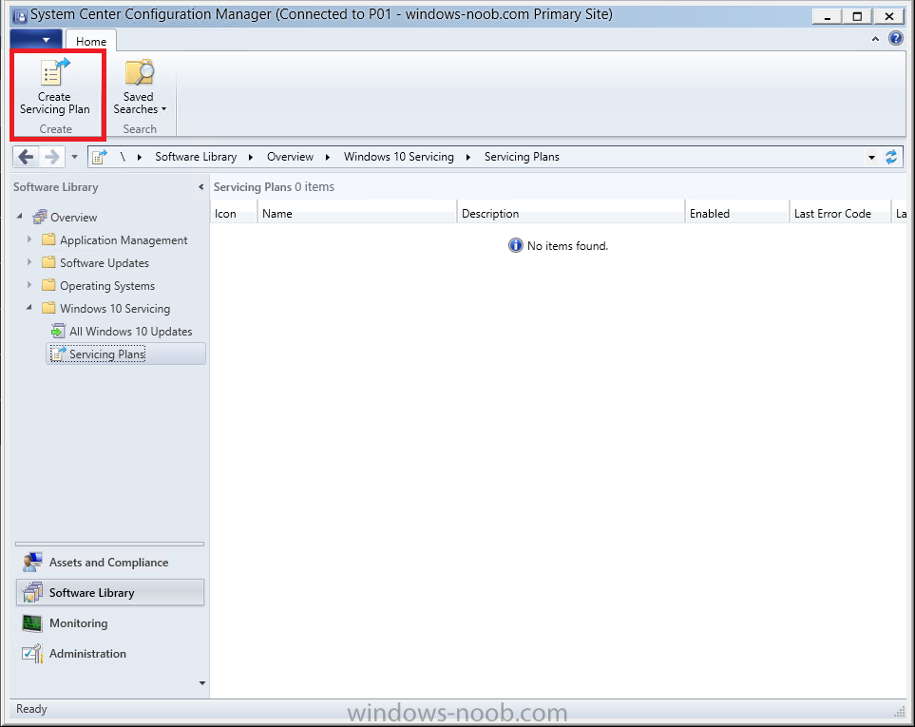The width and height of the screenshot is (915, 727).
Task: Click the Monitoring workspace icon
Action: pyautogui.click(x=32, y=623)
